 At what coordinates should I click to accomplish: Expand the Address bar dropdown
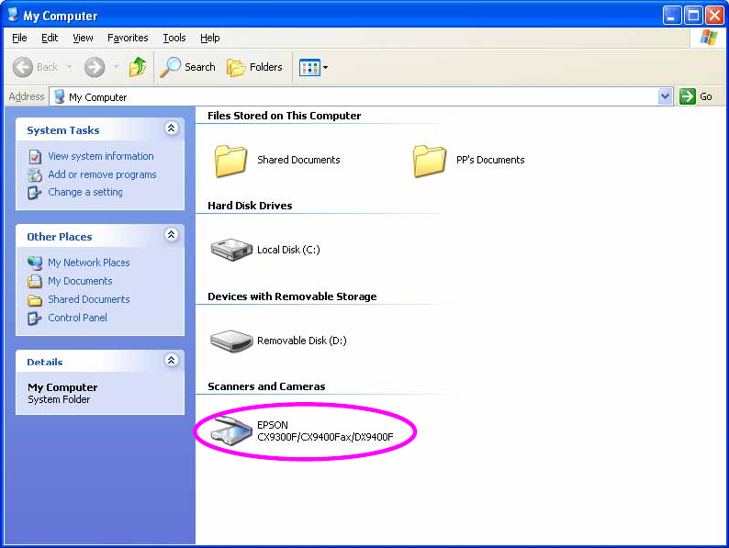point(666,96)
